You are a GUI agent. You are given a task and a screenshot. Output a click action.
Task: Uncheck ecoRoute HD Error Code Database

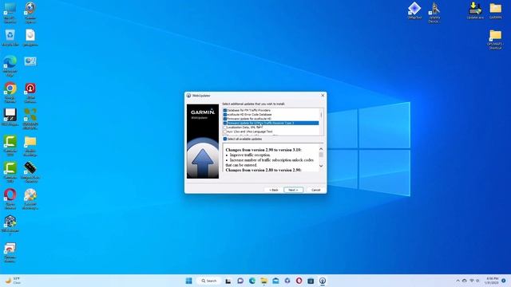pyautogui.click(x=225, y=115)
